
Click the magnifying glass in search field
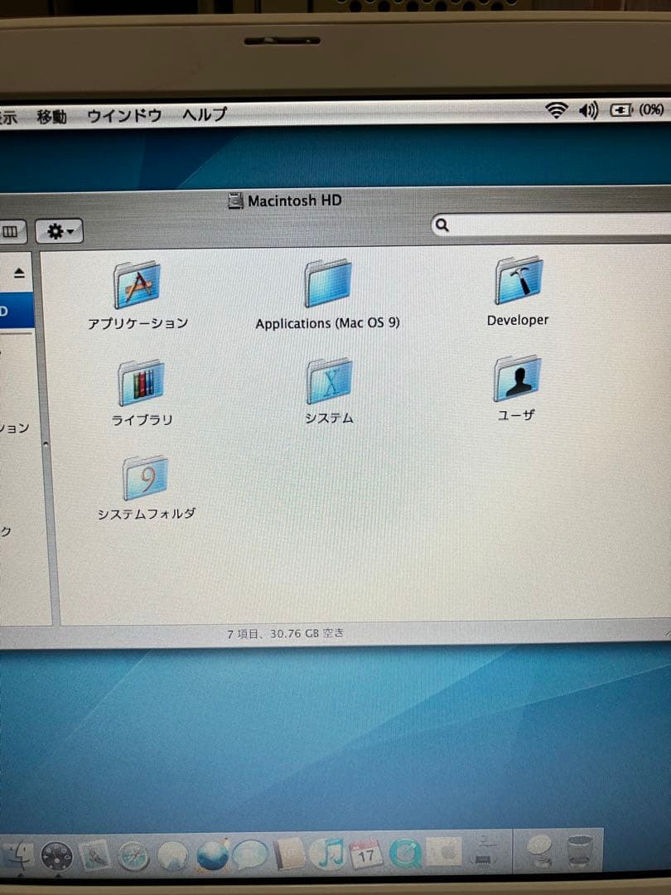[x=442, y=225]
